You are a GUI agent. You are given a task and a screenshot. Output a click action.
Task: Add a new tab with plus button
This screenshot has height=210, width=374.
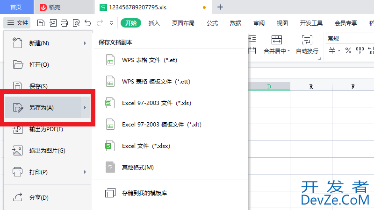pos(220,7)
